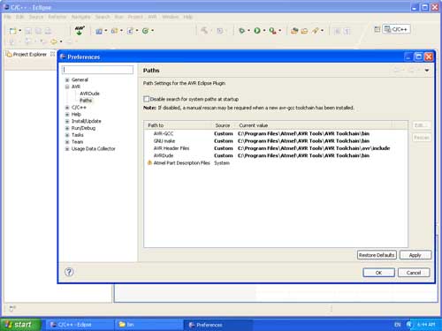Click the new source folder icon
The width and height of the screenshot is (442, 331).
click(x=114, y=31)
